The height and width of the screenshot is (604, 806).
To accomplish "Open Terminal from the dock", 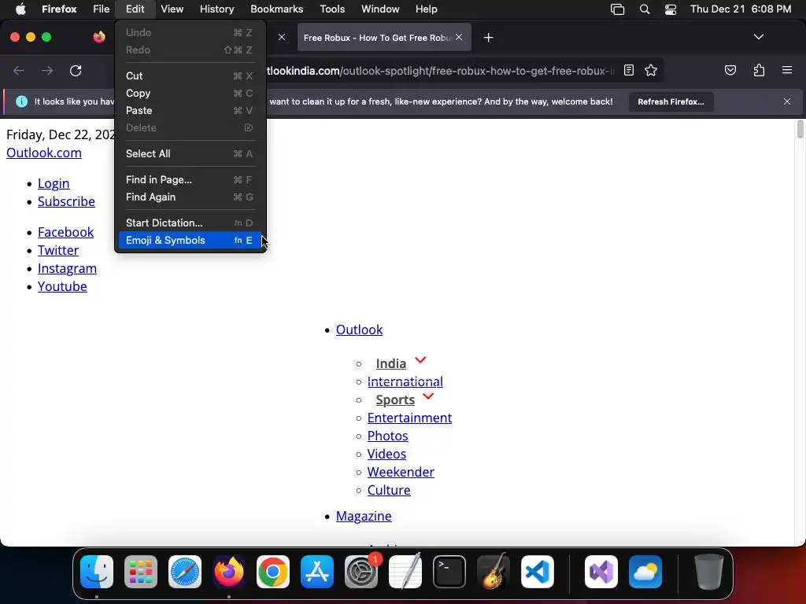I will pyautogui.click(x=449, y=572).
